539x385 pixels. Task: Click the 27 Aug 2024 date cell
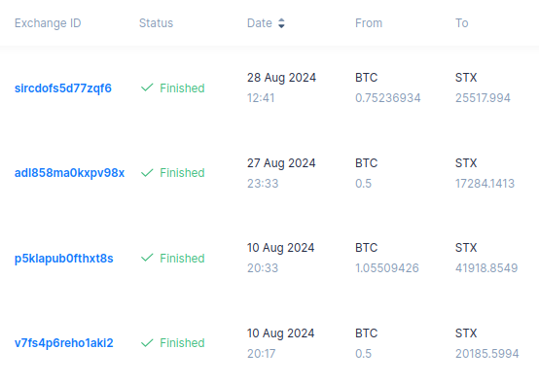pyautogui.click(x=281, y=162)
